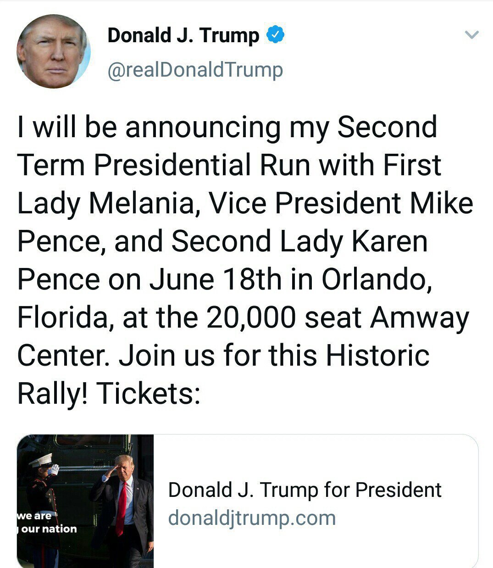Click the blue verified checkmark badge

click(x=276, y=35)
